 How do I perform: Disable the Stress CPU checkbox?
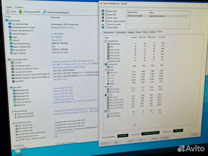(106, 11)
